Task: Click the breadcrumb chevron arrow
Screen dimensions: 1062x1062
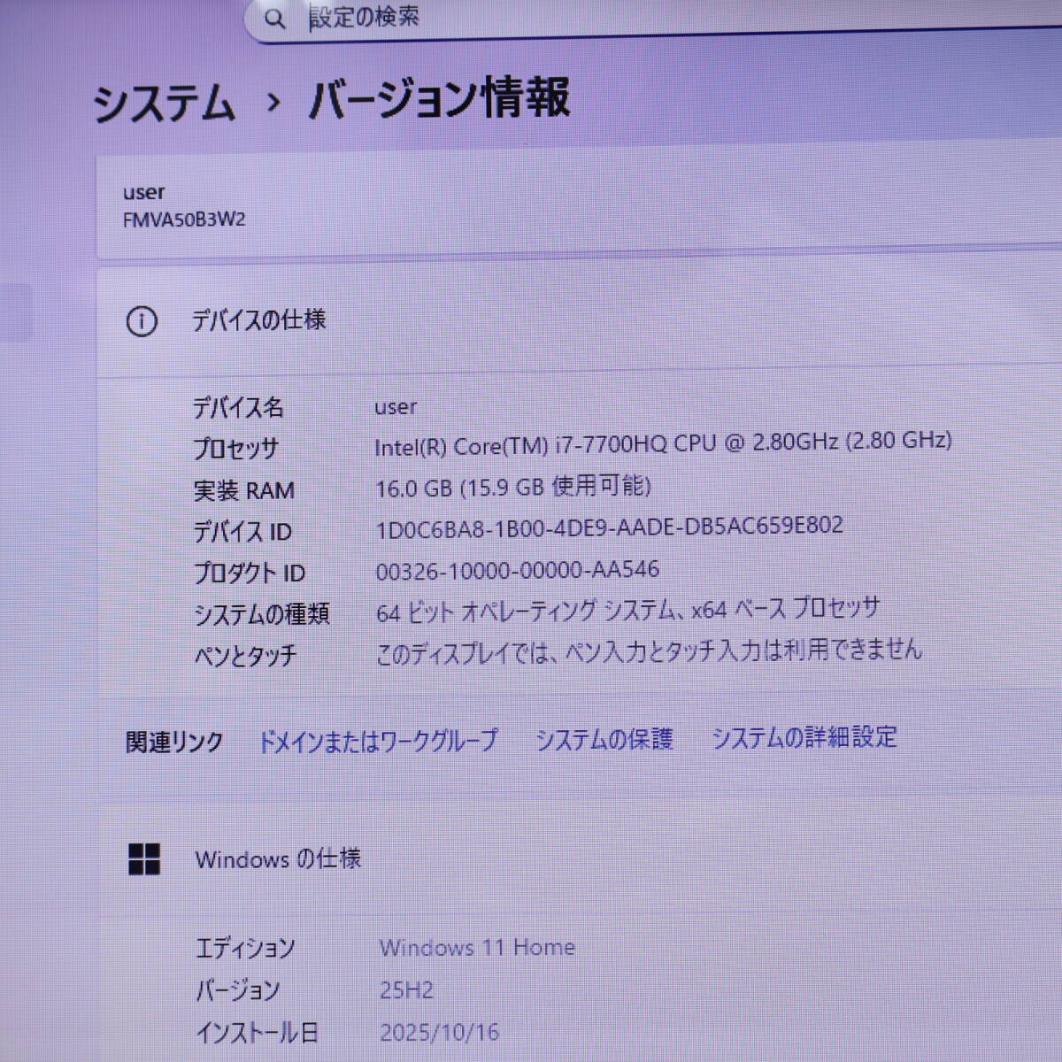Action: click(273, 104)
